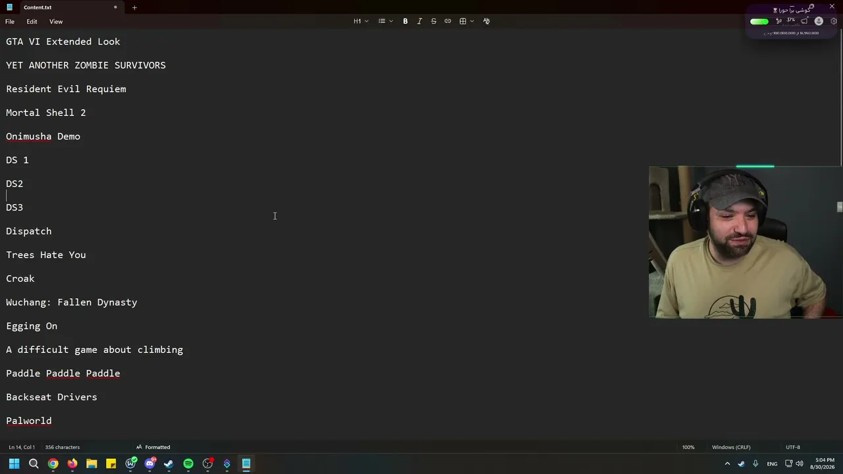Click the line 'Palworld'
This screenshot has height=474, width=843.
[x=29, y=421]
